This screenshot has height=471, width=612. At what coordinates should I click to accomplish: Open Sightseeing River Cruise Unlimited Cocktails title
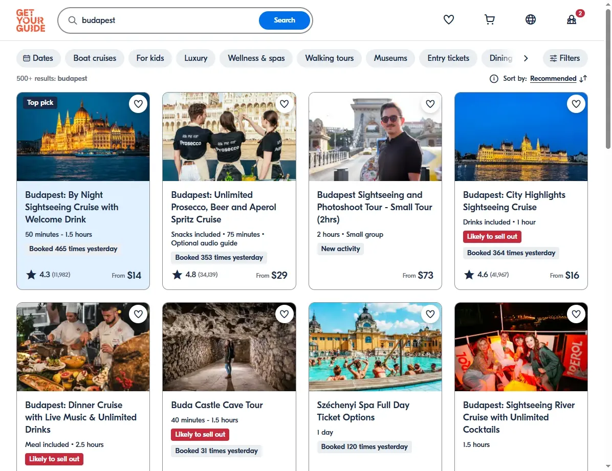click(x=519, y=417)
